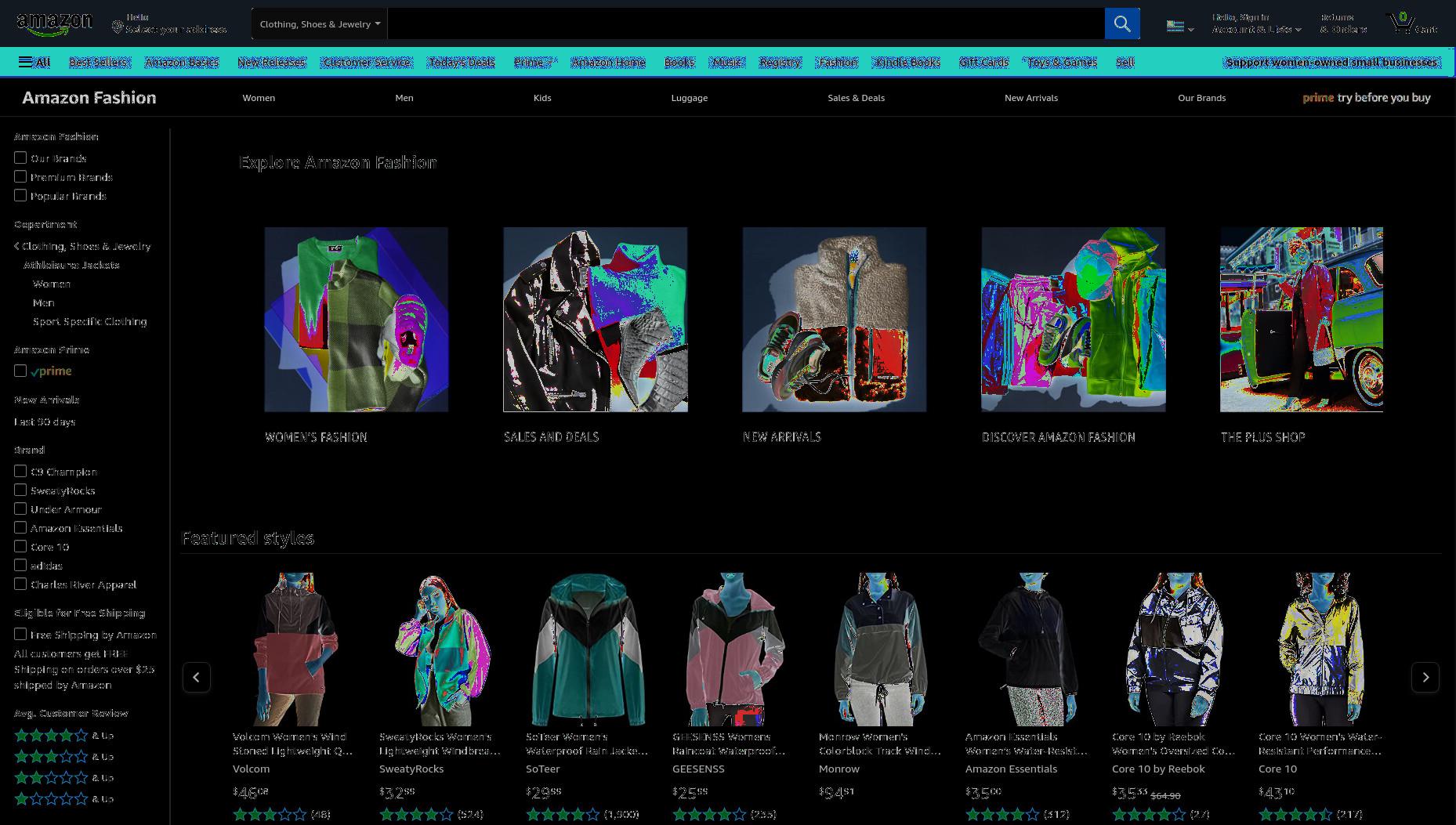Check the C9 Champion brand

[20, 471]
